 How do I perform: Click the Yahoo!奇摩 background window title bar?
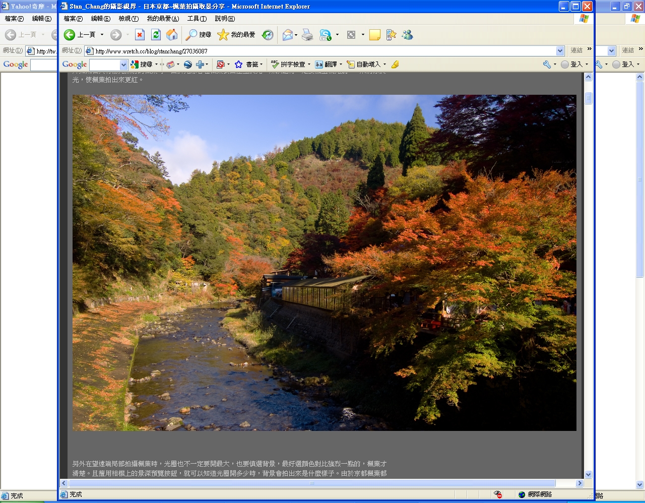click(x=29, y=7)
